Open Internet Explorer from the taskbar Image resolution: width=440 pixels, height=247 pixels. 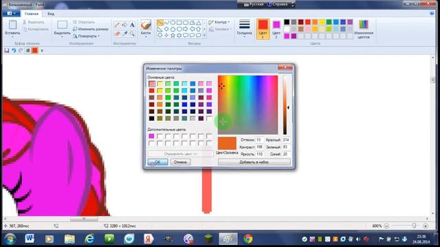89,239
